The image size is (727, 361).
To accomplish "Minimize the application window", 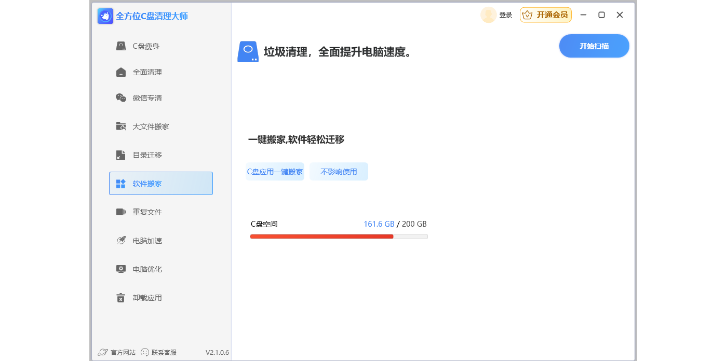I will 583,15.
